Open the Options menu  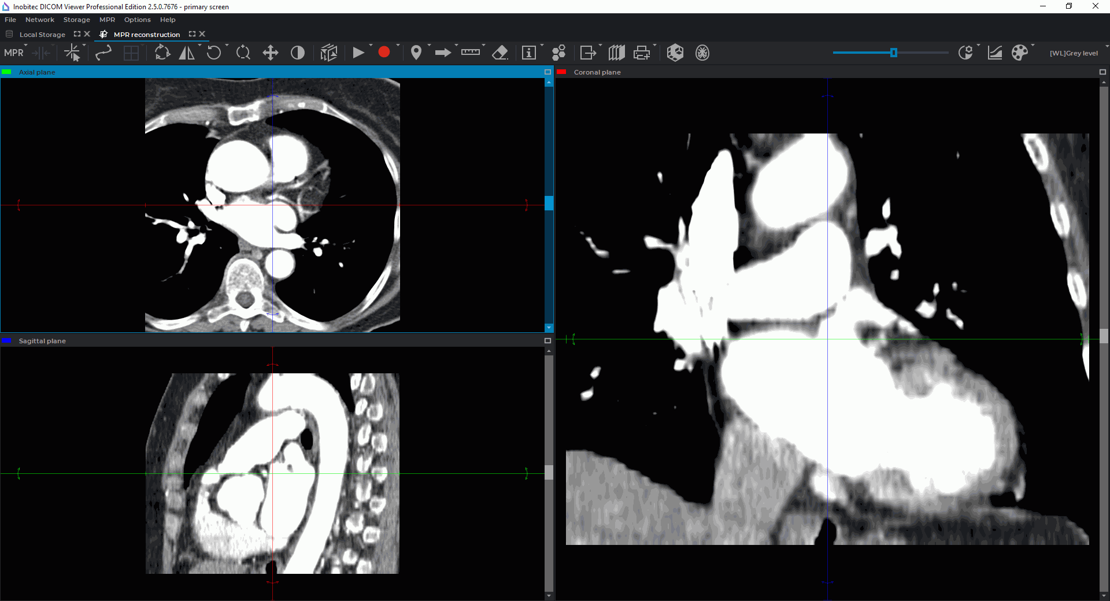click(x=138, y=20)
